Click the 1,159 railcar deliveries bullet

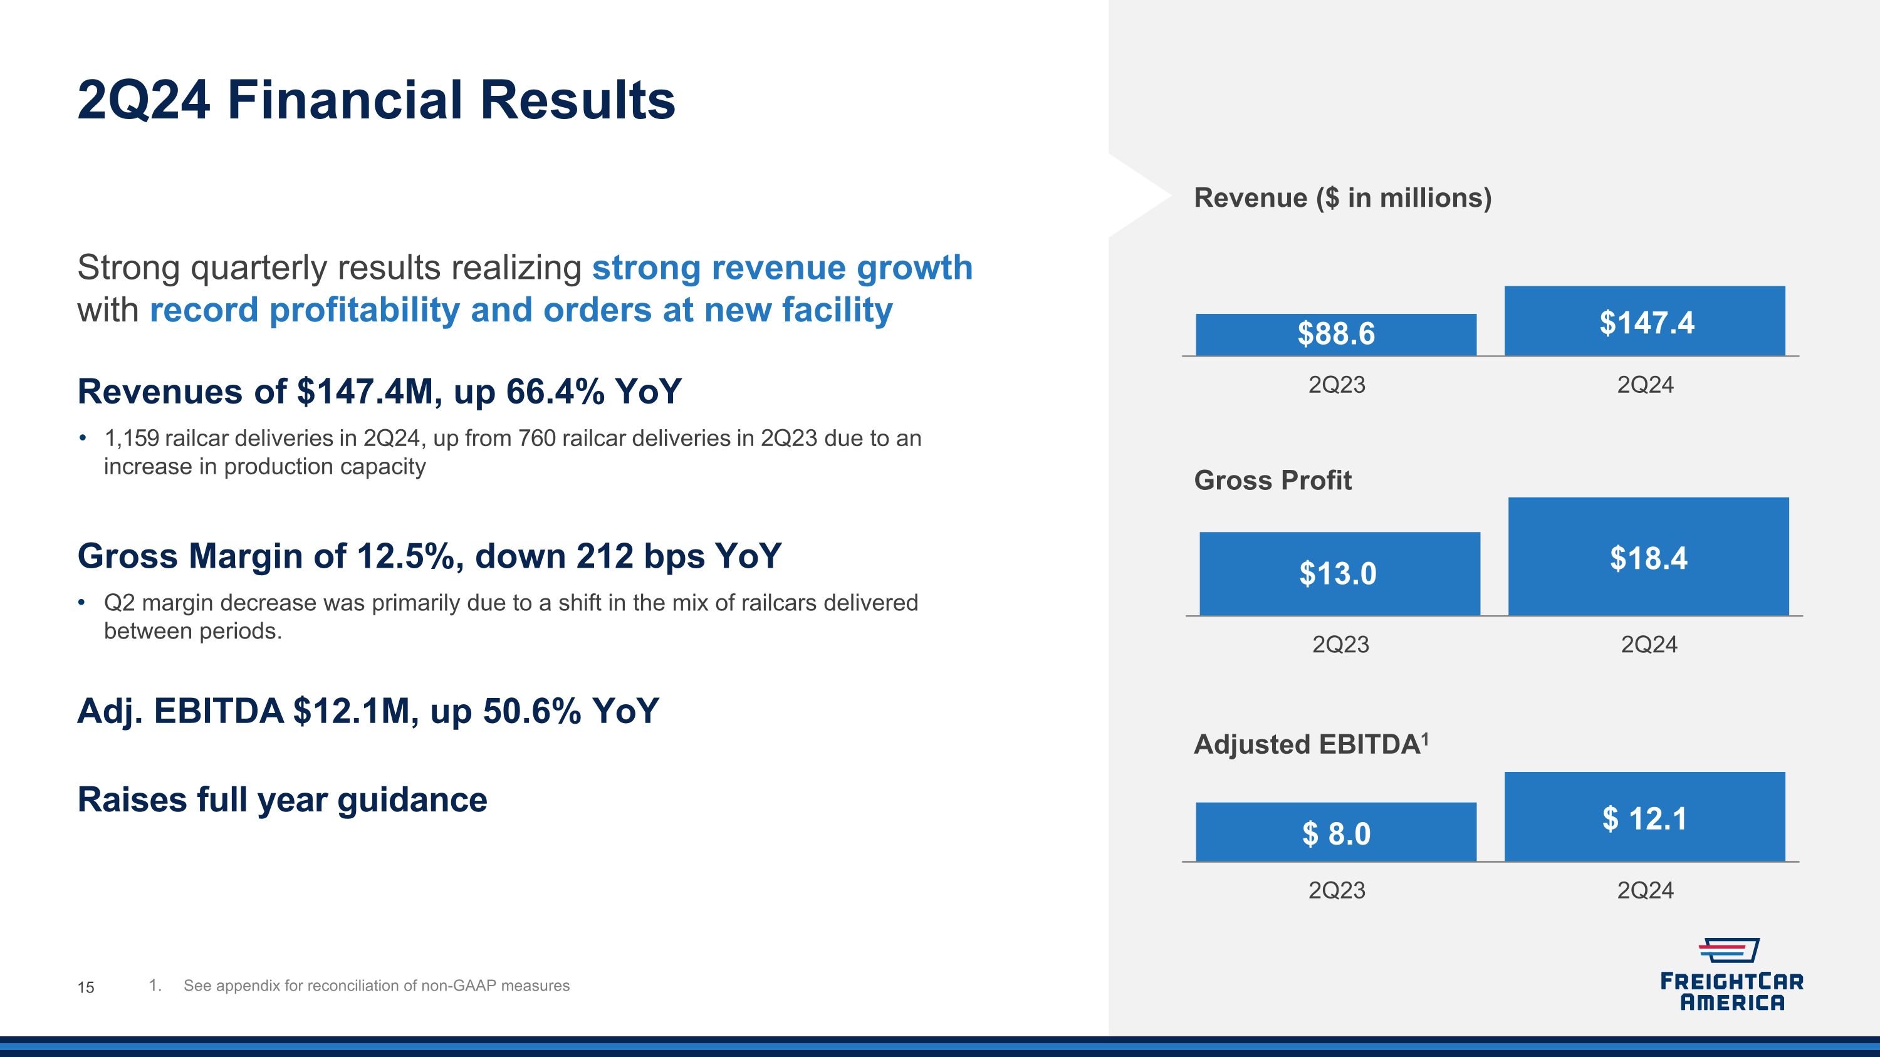(513, 452)
